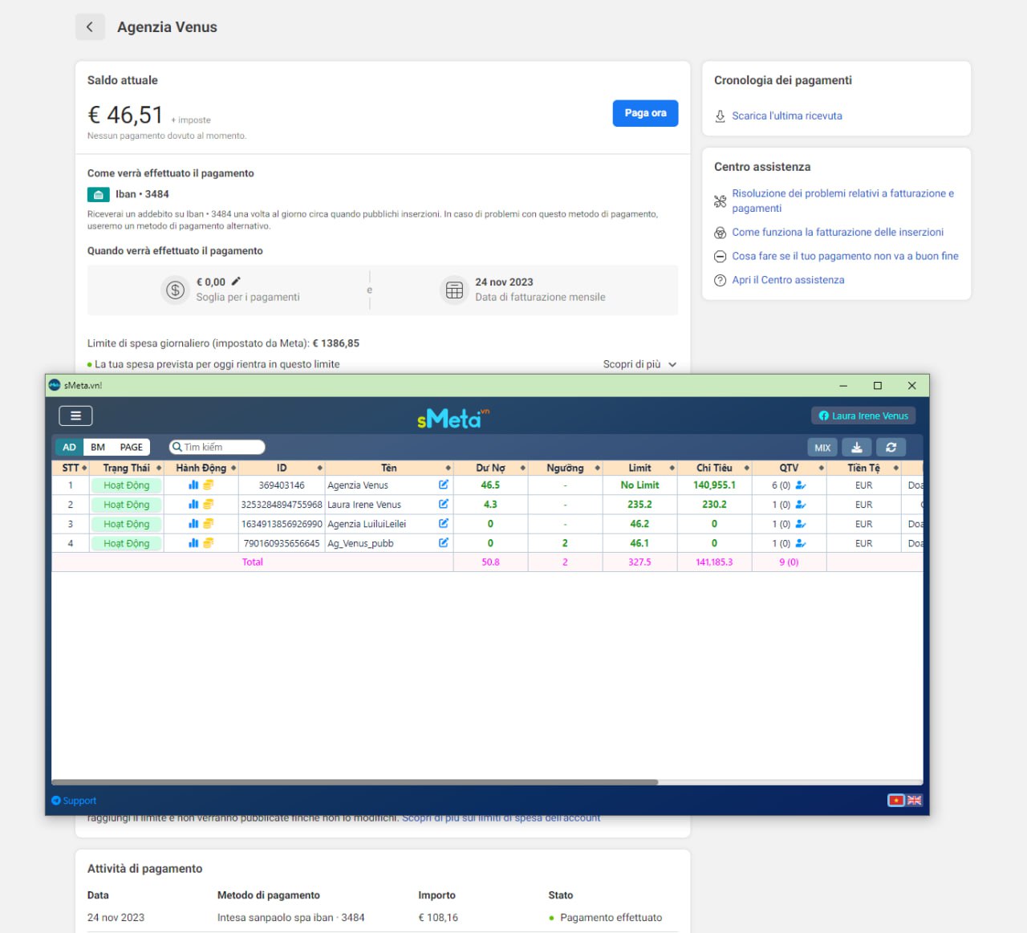Switch to the PAGE tab
1027x933 pixels.
point(131,448)
